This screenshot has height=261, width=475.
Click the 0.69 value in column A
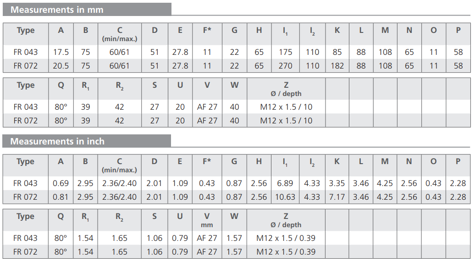click(x=61, y=183)
